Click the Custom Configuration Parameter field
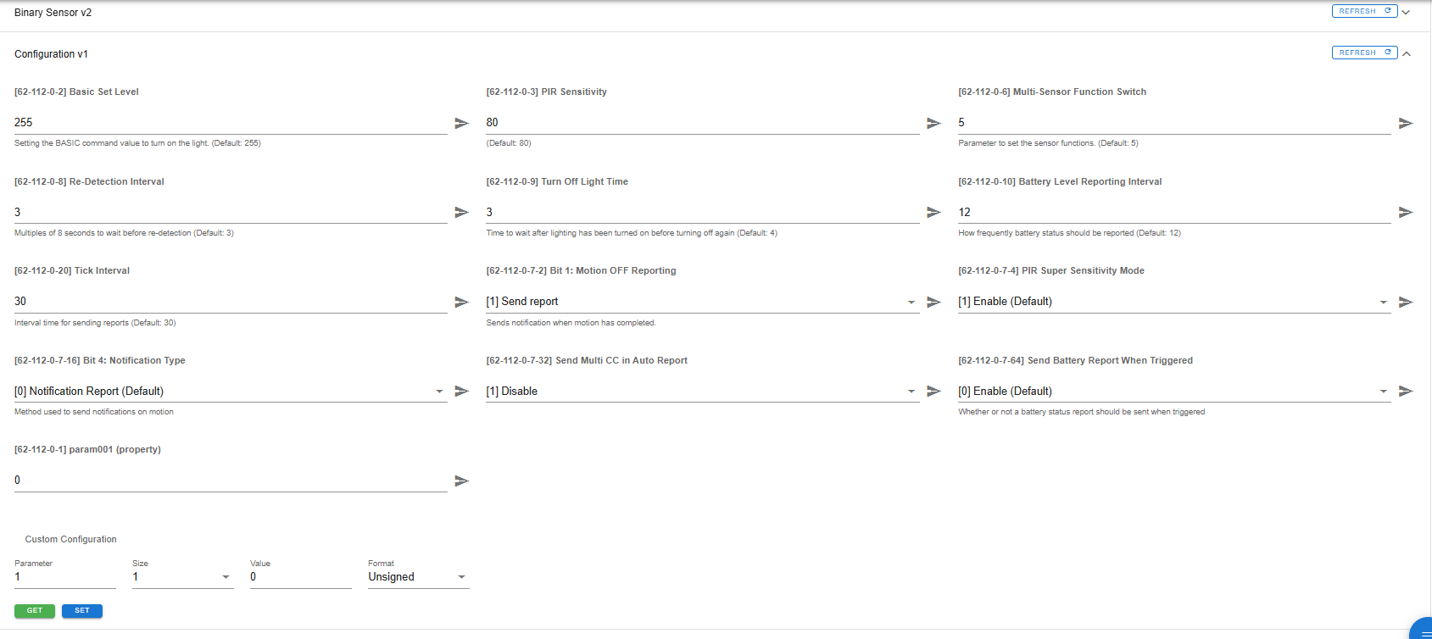Viewport: 1432px width, 639px height. (x=64, y=577)
